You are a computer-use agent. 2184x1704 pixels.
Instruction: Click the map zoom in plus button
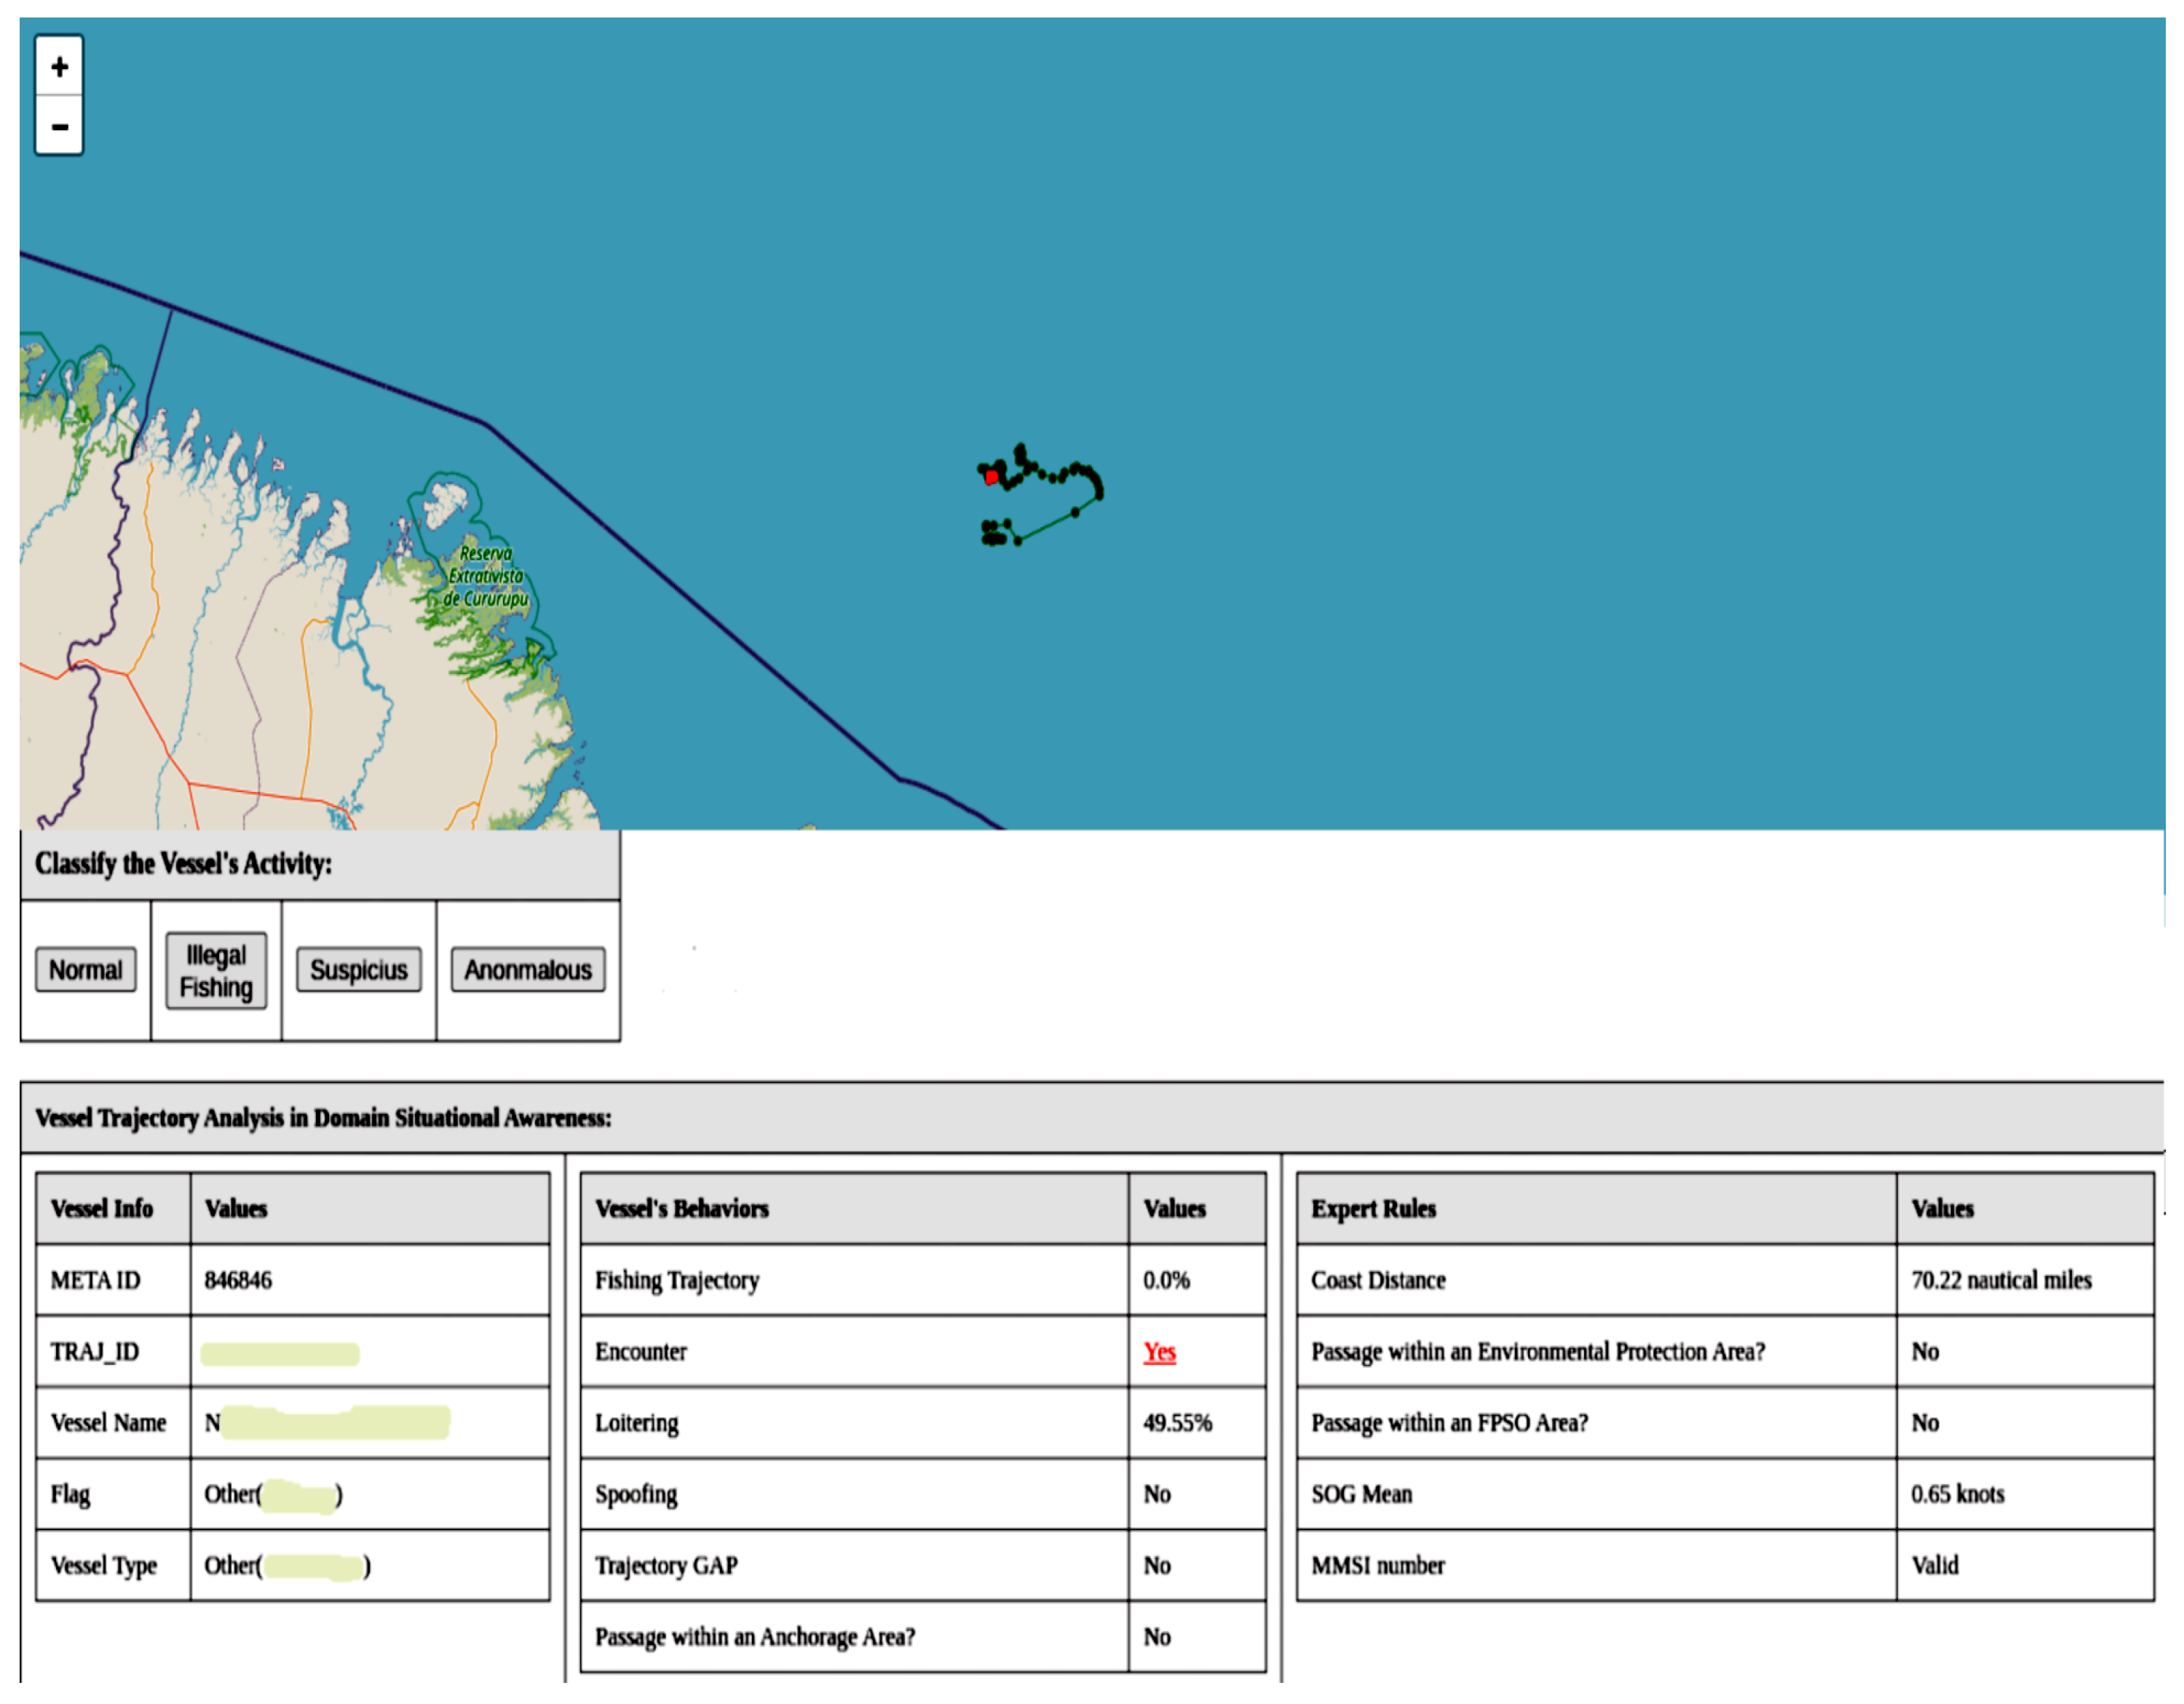pos(59,66)
